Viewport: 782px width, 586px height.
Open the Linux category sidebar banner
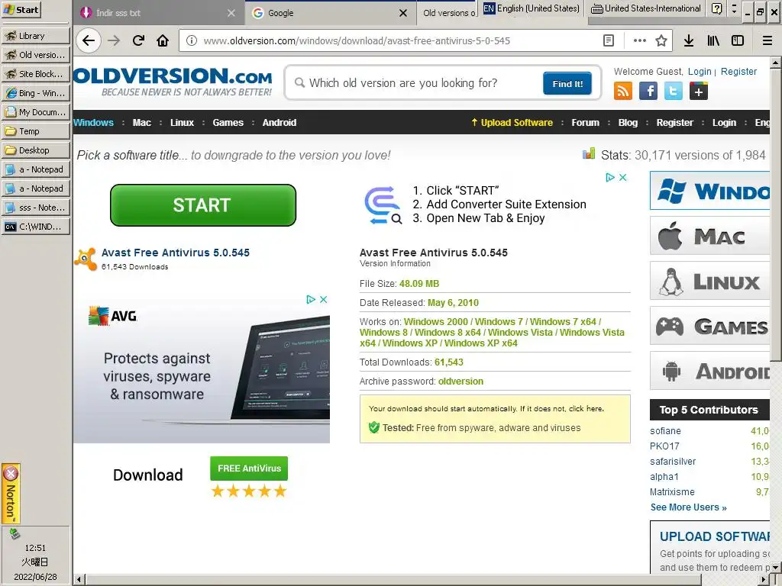[x=709, y=281]
